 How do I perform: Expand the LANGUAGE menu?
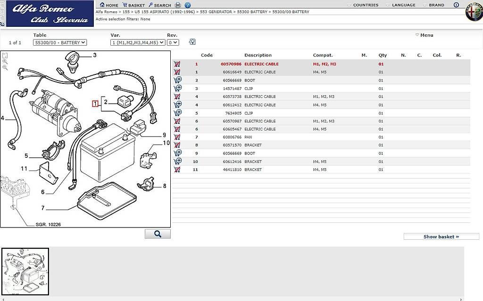coord(400,5)
